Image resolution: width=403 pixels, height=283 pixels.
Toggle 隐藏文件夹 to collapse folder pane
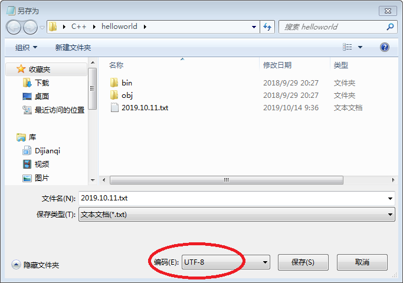point(35,265)
